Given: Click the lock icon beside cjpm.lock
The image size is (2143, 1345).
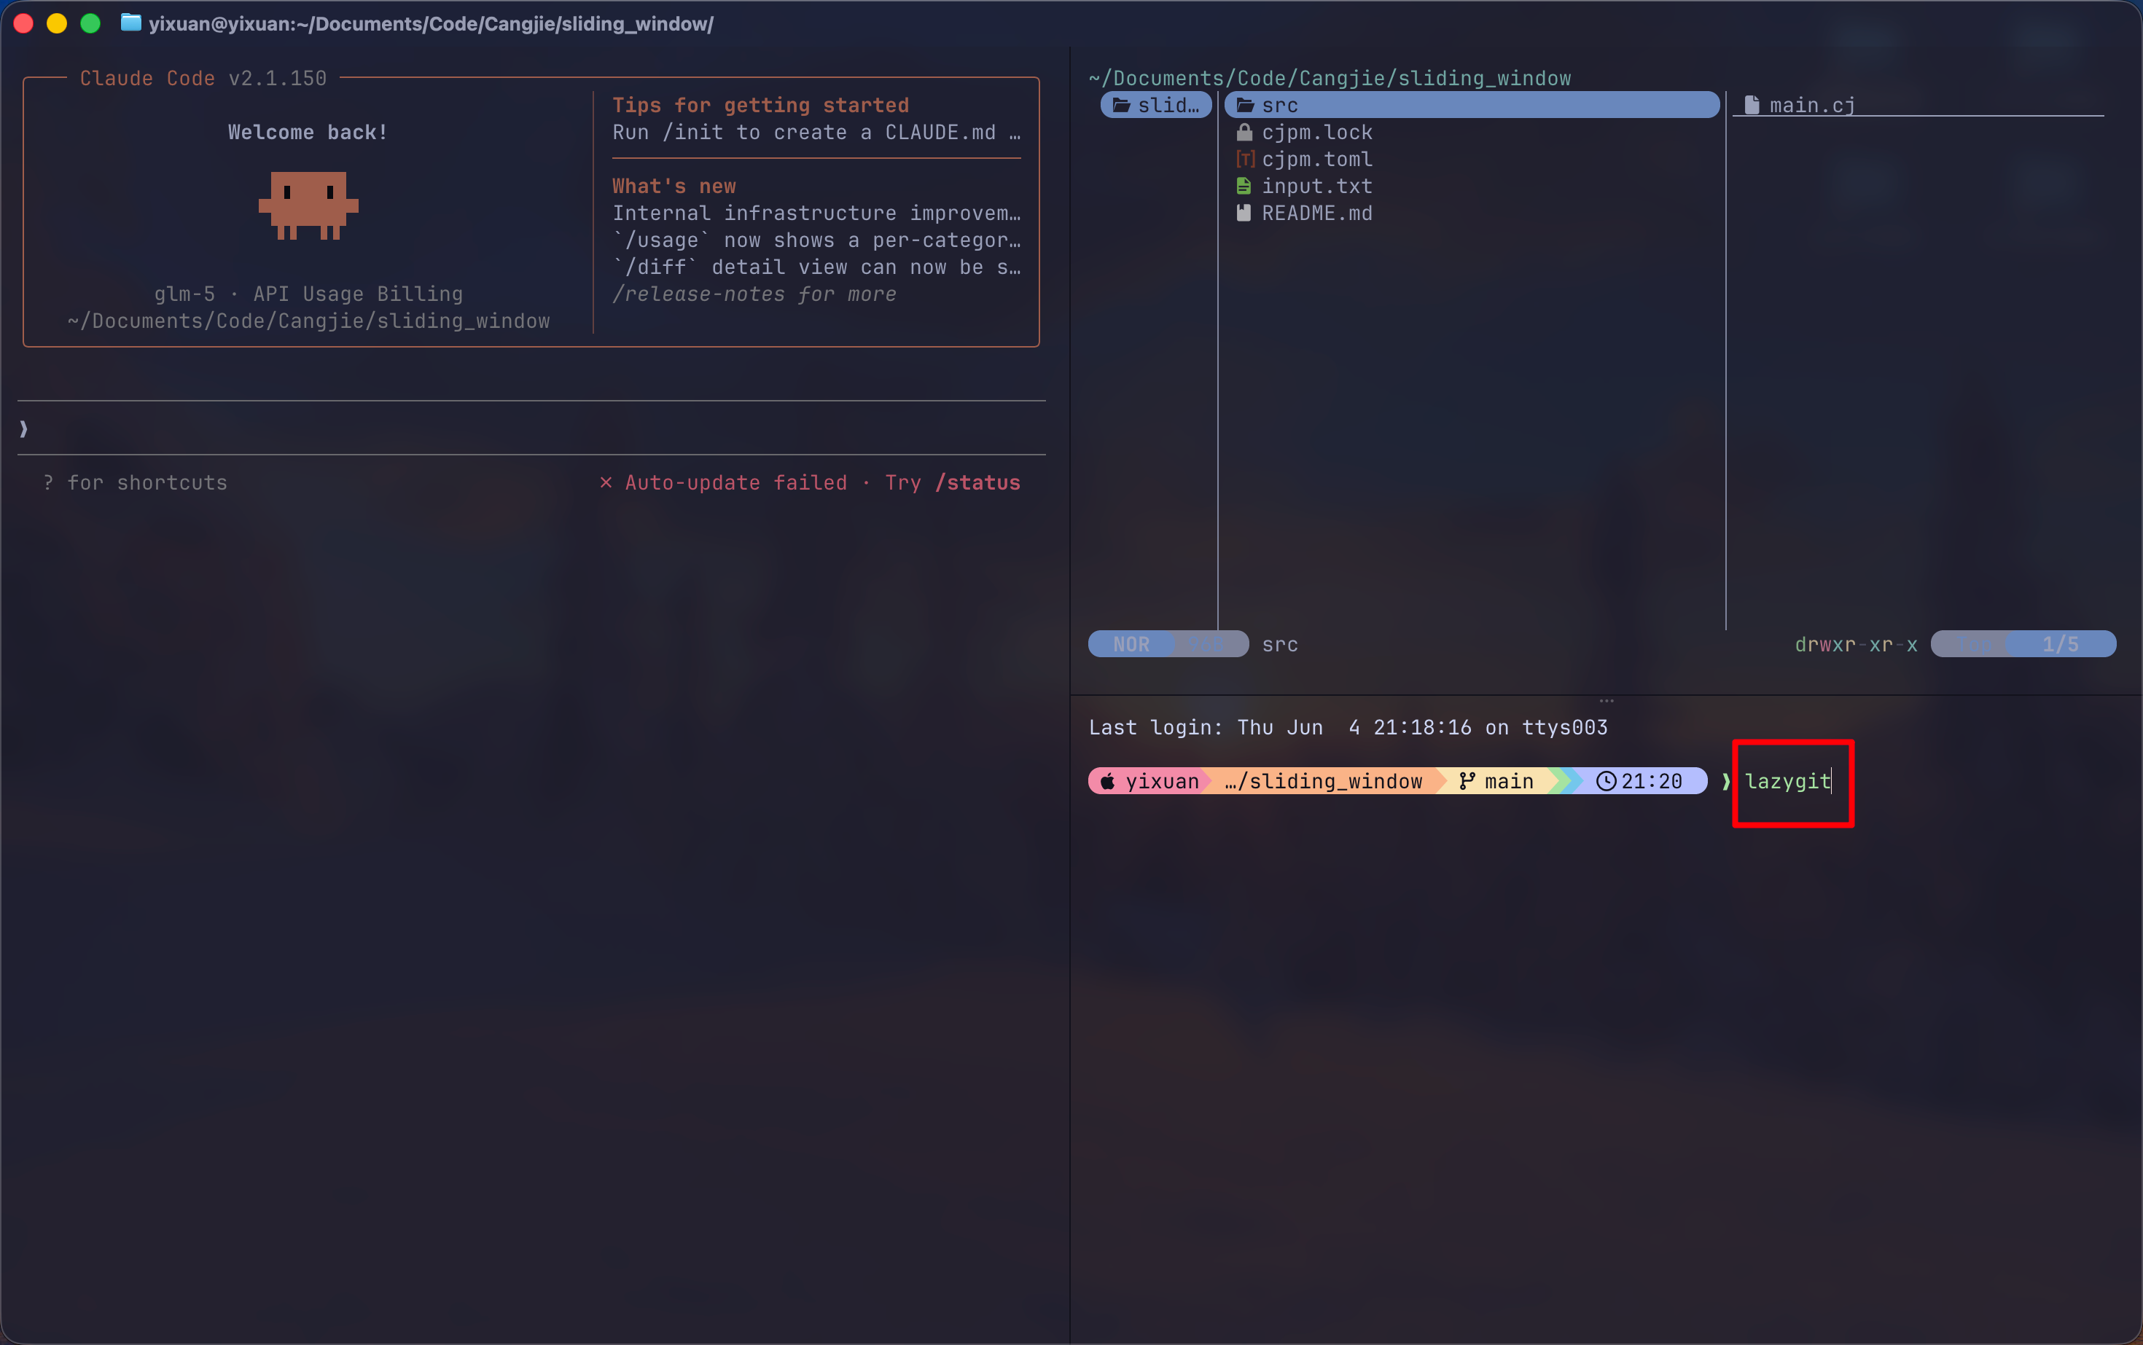Looking at the screenshot, I should click(x=1244, y=133).
